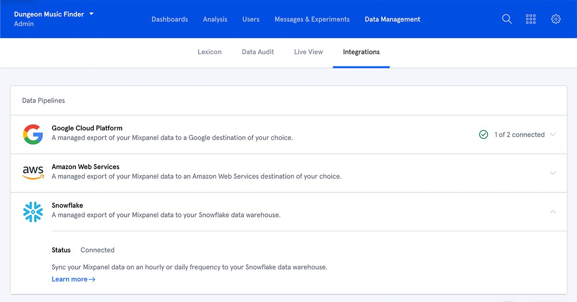Expand the Amazon Web Services pipeline
This screenshot has width=577, height=302.
(x=552, y=173)
